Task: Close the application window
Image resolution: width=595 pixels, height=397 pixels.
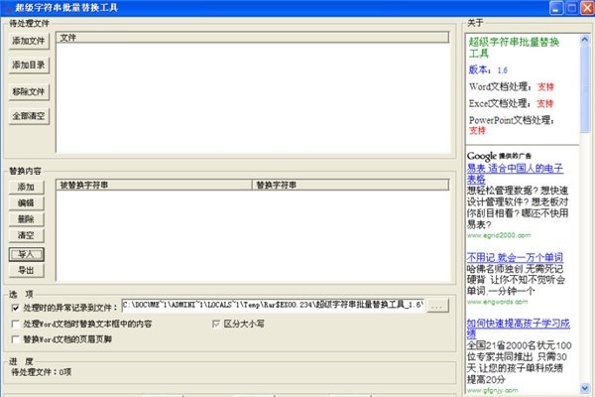Action: [587, 8]
